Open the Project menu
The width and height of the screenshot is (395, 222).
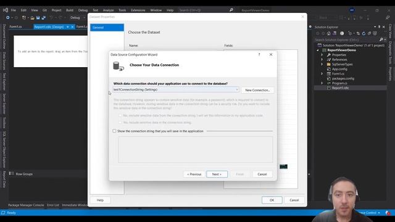(x=56, y=10)
